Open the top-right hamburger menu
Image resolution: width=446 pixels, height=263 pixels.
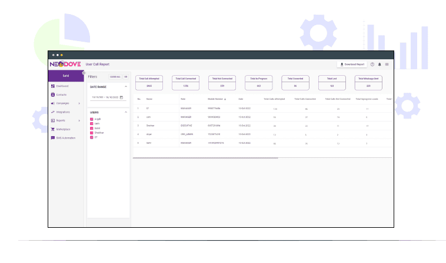pos(387,65)
